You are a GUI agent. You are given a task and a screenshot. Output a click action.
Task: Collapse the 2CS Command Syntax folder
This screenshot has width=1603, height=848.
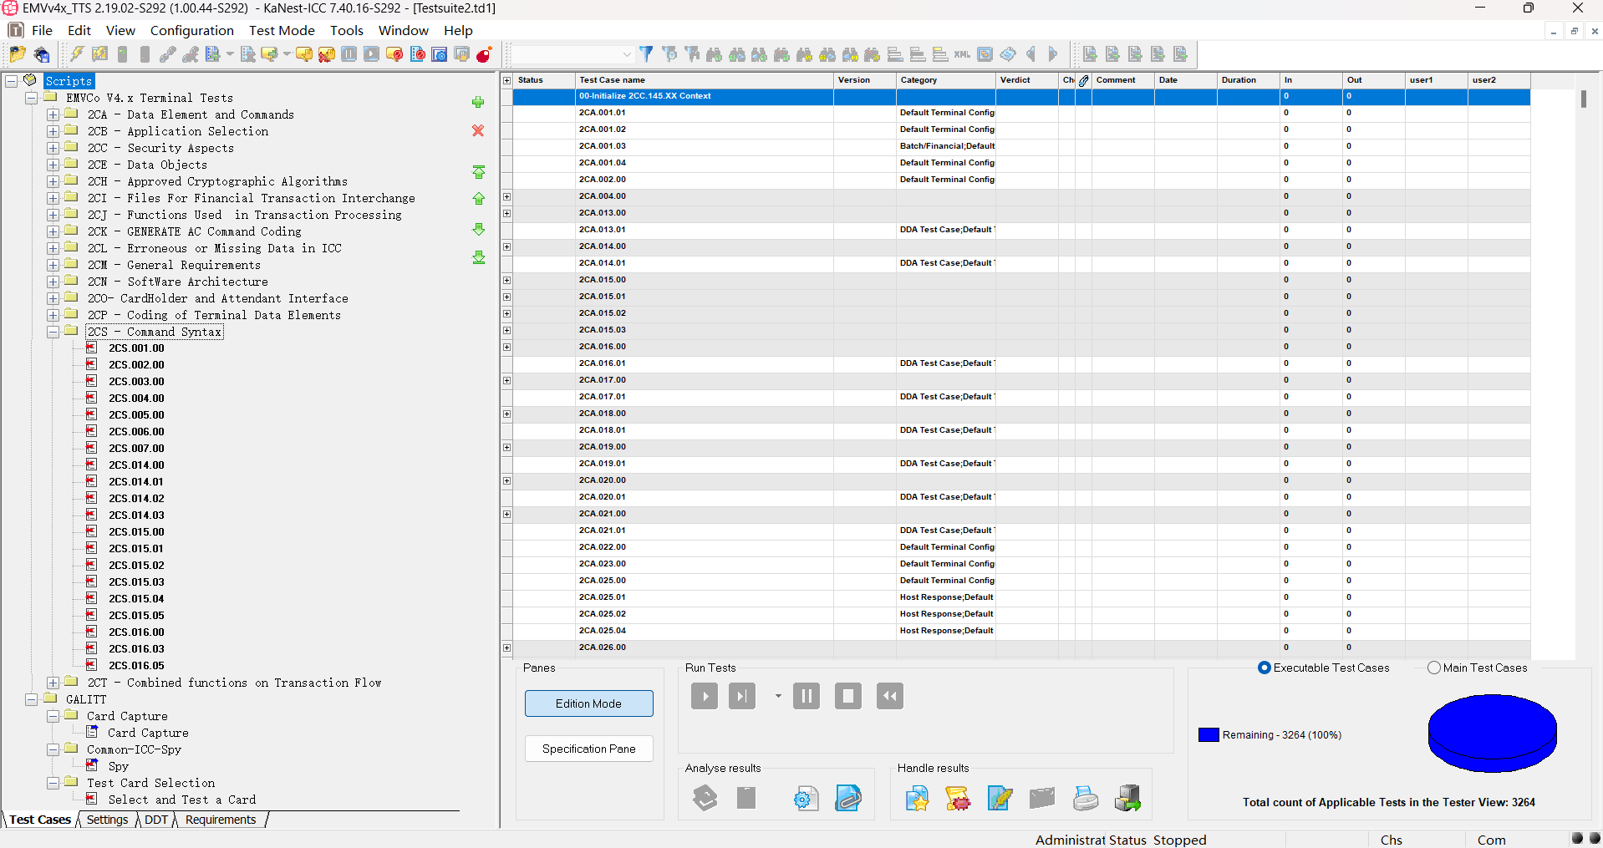click(53, 332)
